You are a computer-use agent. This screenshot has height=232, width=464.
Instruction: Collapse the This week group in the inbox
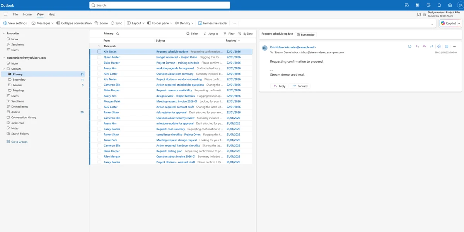[x=99, y=46]
